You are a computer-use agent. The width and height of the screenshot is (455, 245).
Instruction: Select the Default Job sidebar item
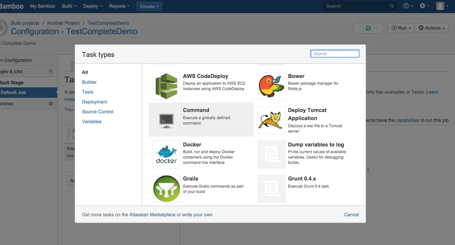(28, 93)
